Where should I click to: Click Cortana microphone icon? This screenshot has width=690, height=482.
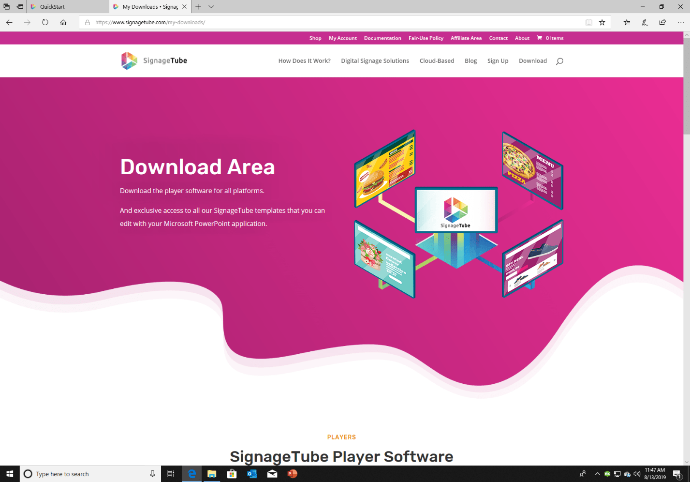click(152, 474)
